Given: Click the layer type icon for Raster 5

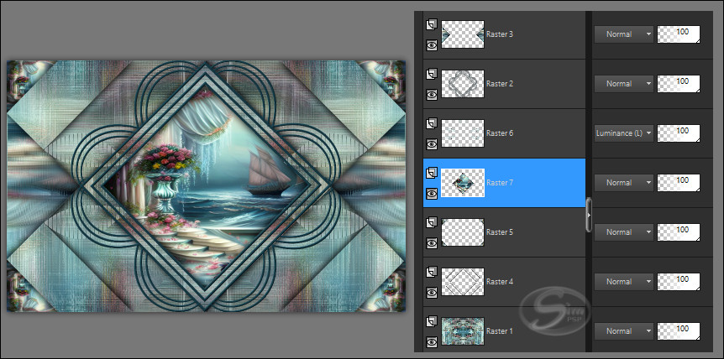Looking at the screenshot, I should click(x=432, y=222).
